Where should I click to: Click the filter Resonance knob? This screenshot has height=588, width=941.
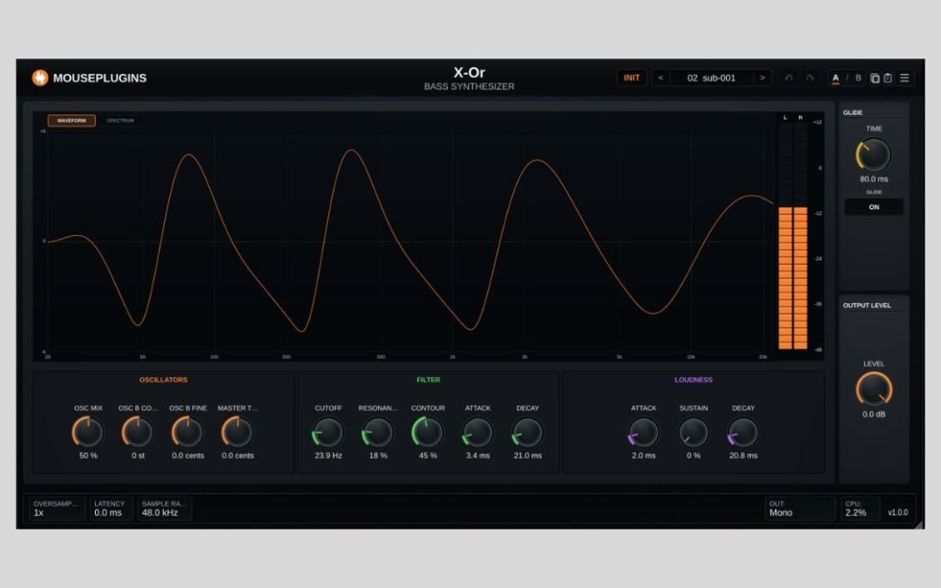(378, 432)
